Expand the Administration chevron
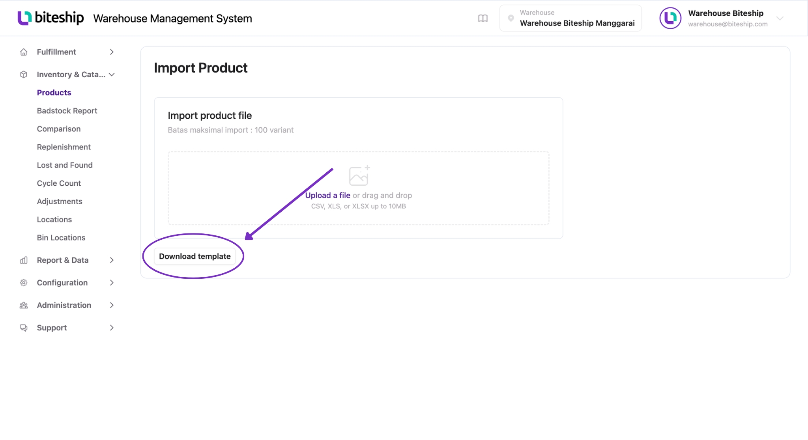Screen dimensions: 808x440 pos(112,305)
